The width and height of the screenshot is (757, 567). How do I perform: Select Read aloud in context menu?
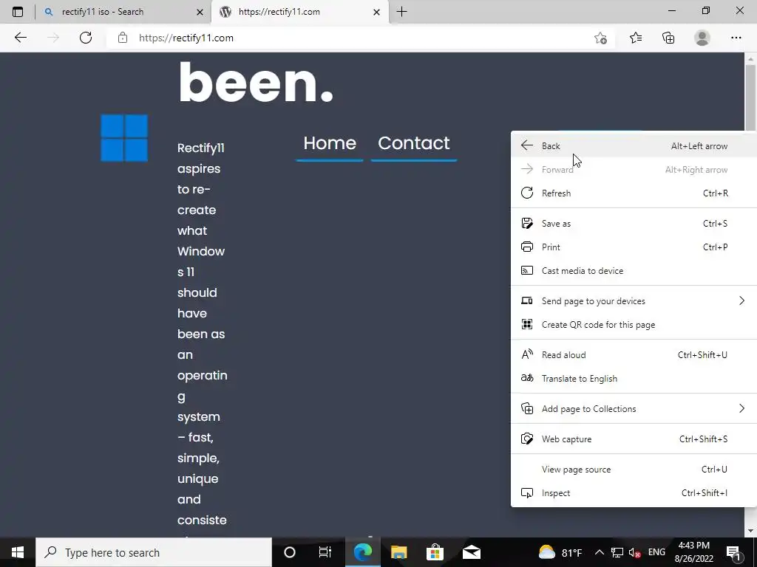point(634,355)
